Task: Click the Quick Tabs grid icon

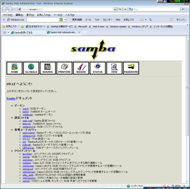Action: click(5, 33)
